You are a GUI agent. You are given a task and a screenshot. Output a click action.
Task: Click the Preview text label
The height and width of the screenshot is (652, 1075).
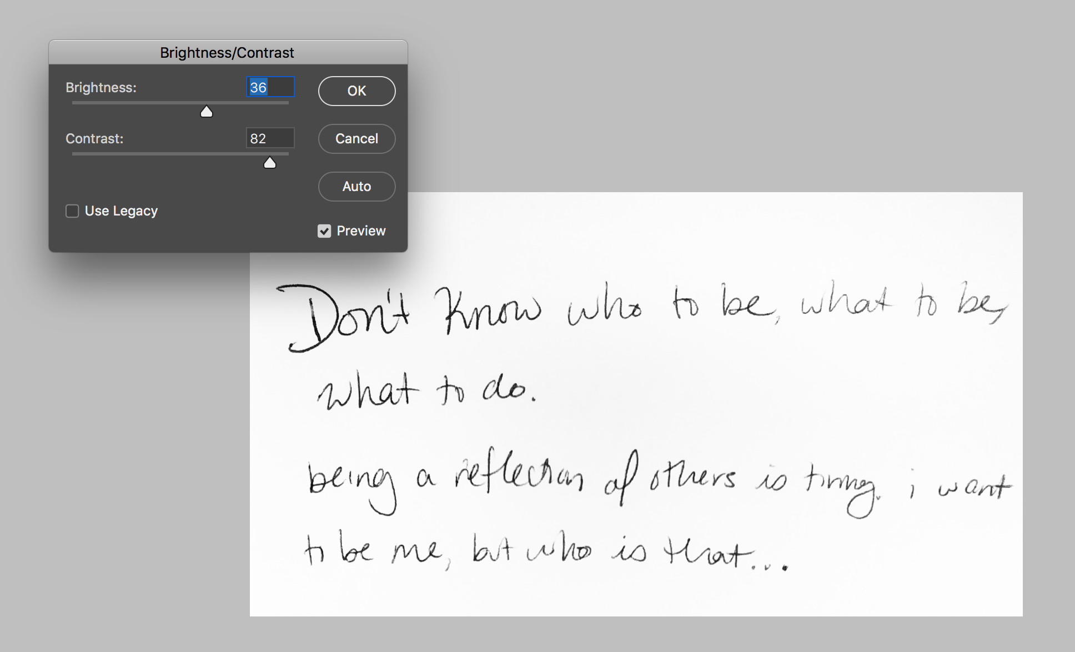[361, 231]
